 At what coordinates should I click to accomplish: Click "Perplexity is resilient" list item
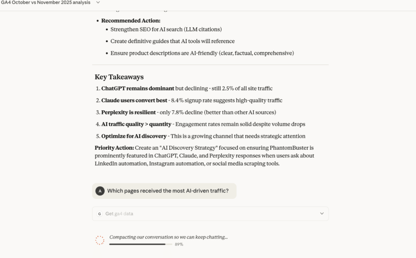127,112
